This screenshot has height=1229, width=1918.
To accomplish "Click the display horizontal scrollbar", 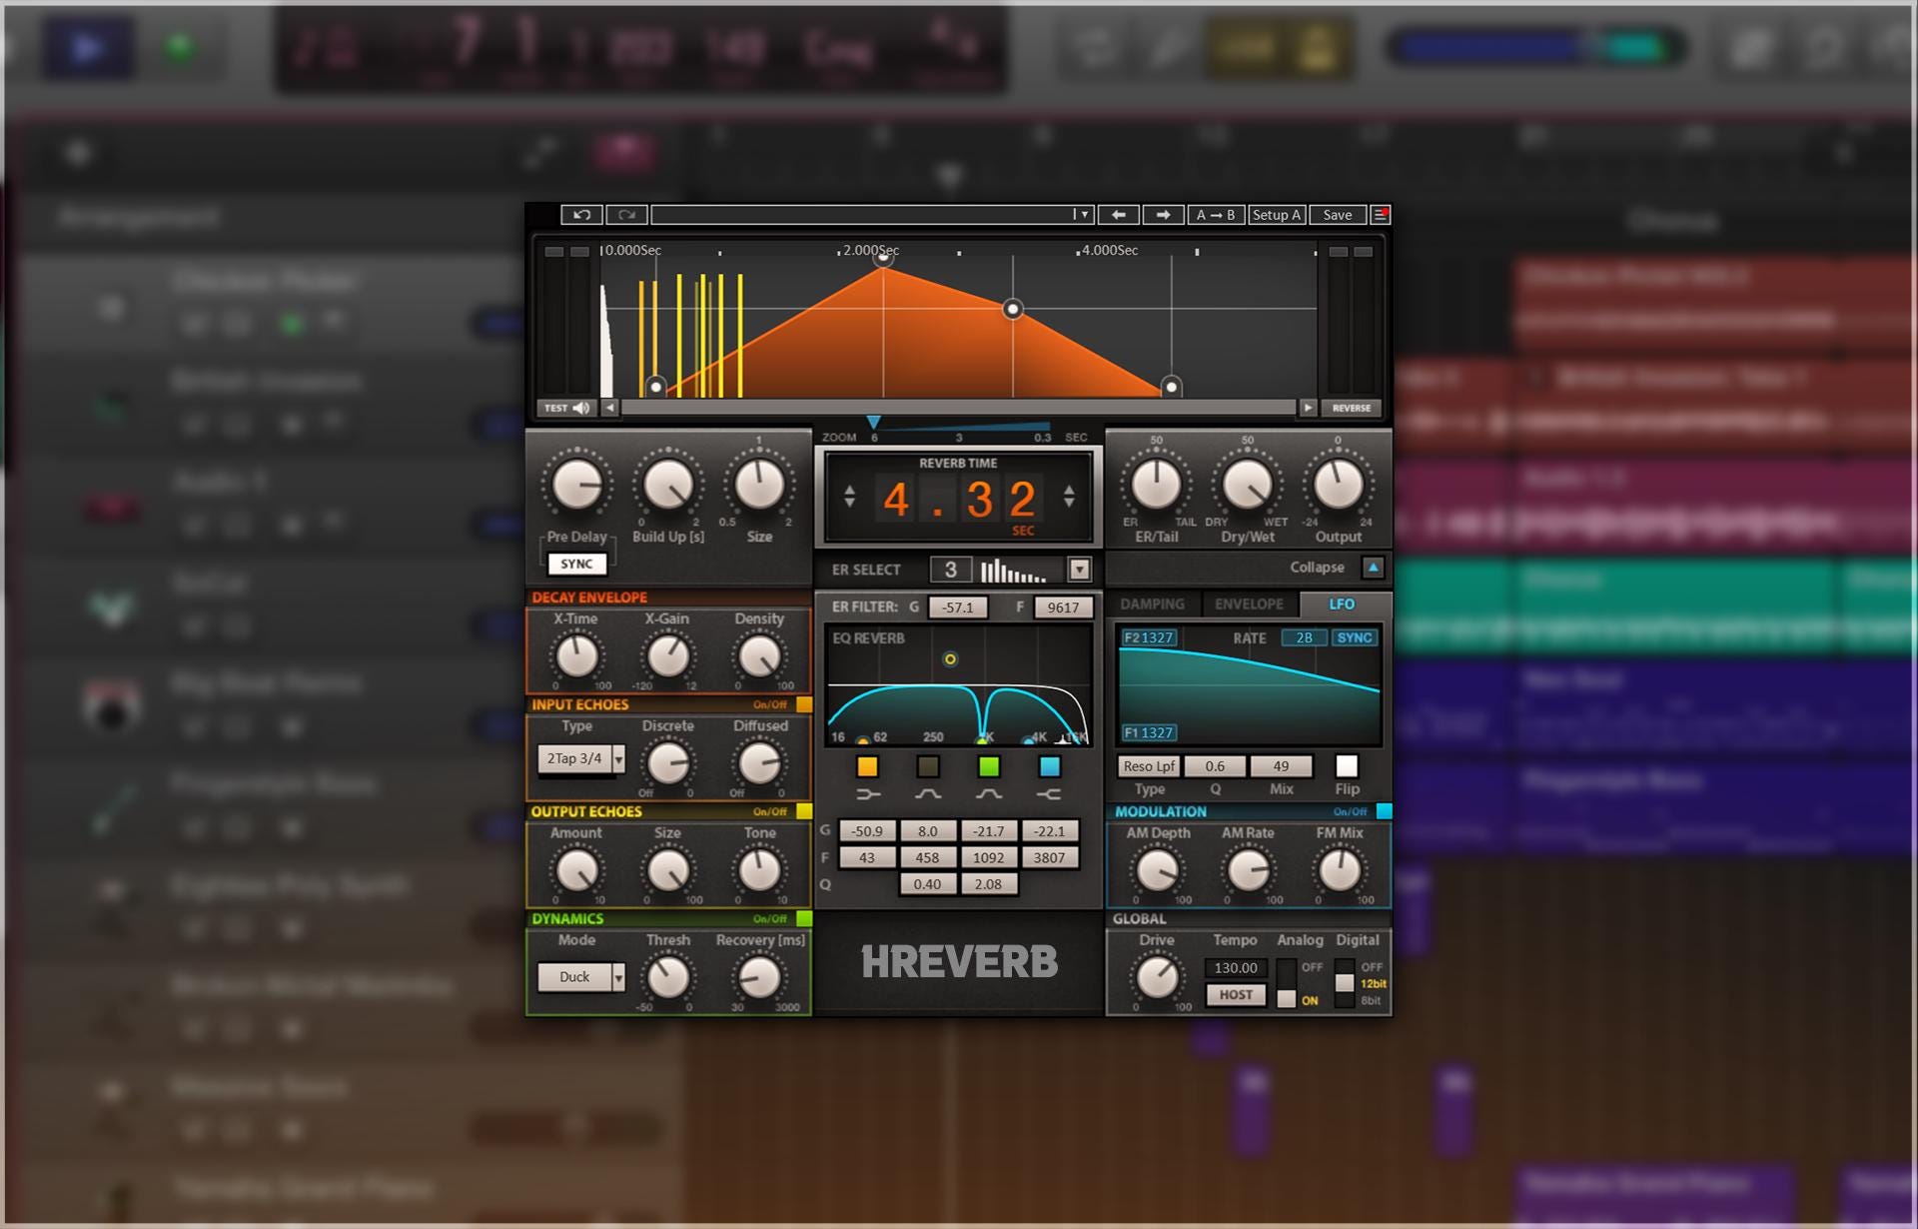I will (957, 408).
